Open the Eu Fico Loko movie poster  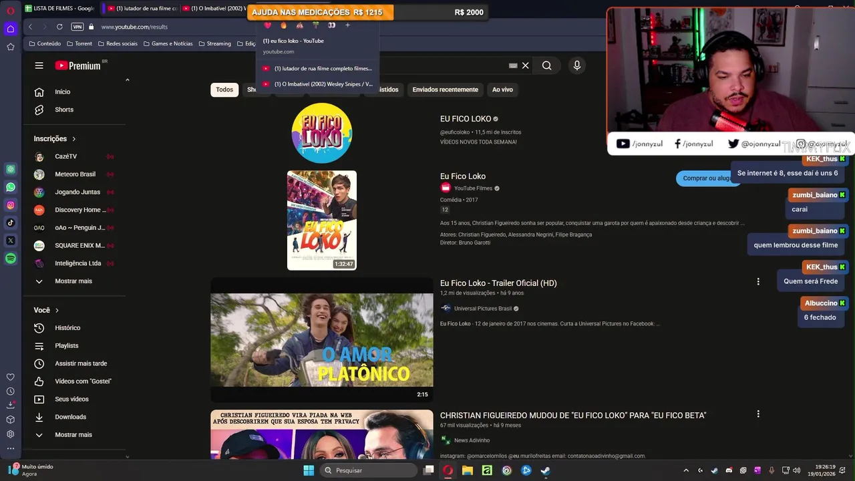(x=322, y=220)
